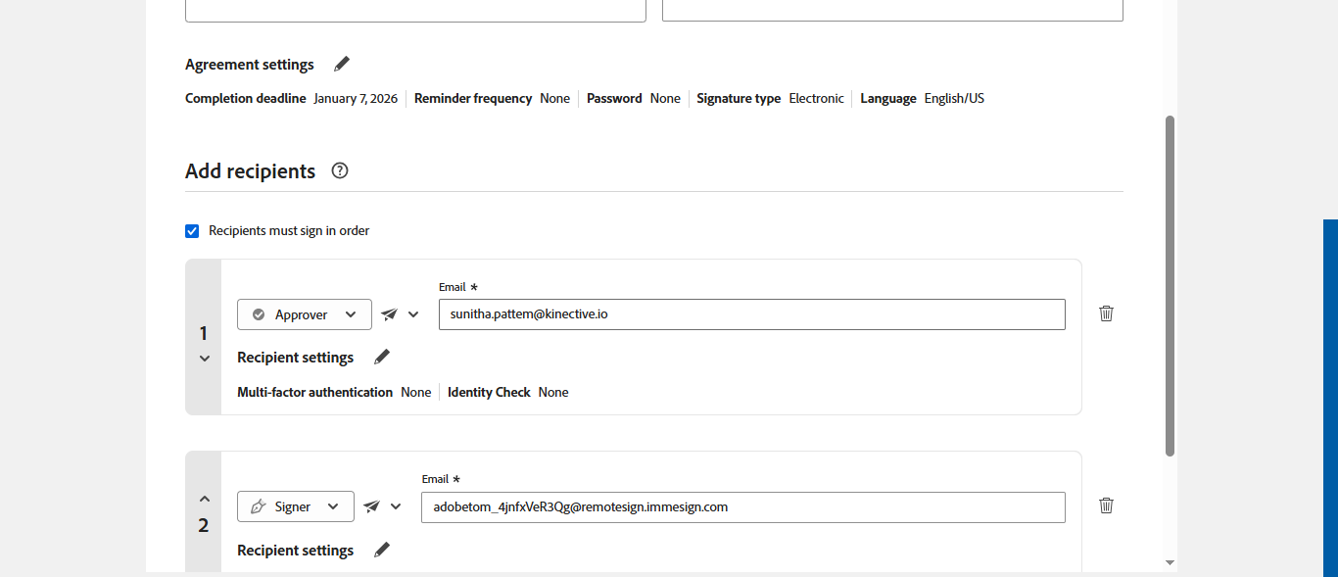Open Approver role dropdown for recipient 1
The width and height of the screenshot is (1338, 577).
pyautogui.click(x=305, y=314)
